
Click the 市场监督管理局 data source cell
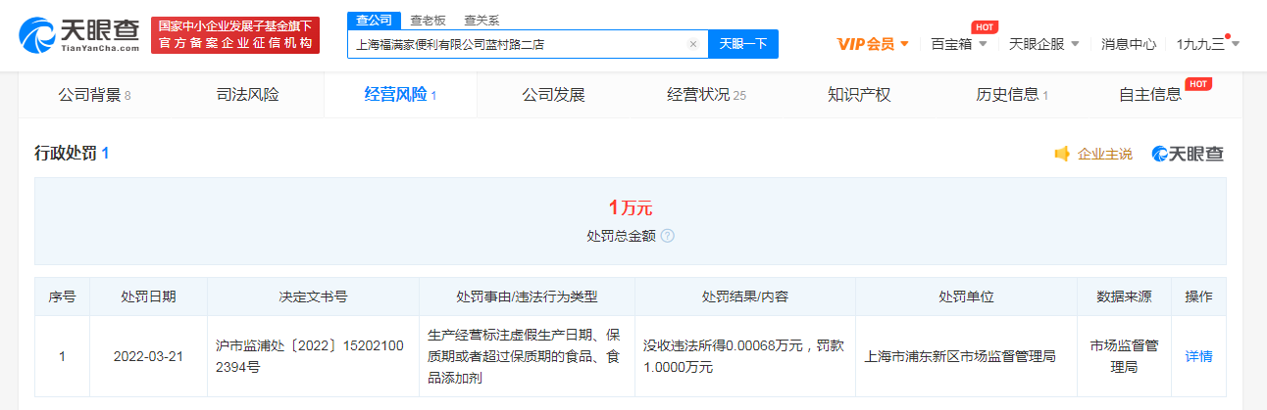coord(1125,356)
